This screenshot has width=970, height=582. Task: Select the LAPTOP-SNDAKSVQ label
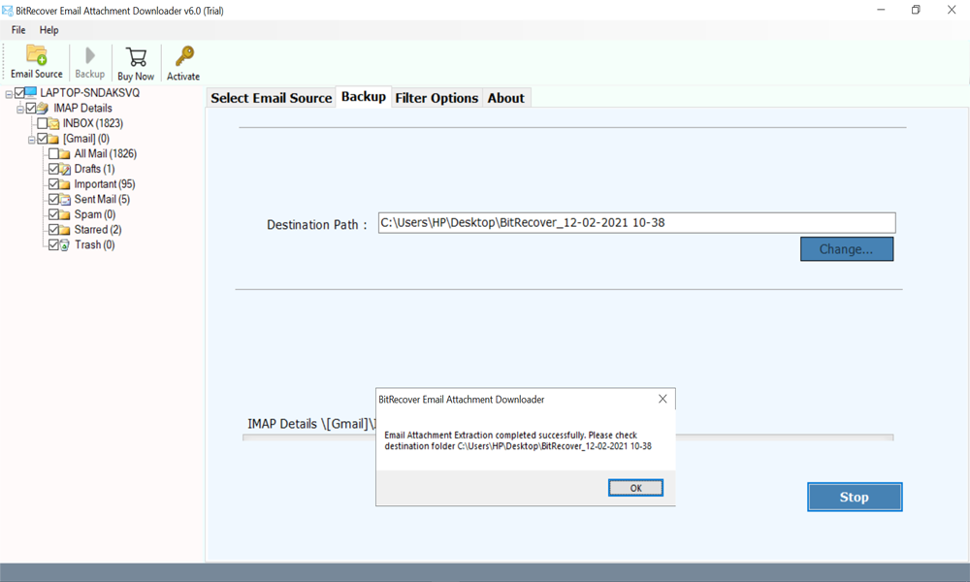[x=89, y=93]
